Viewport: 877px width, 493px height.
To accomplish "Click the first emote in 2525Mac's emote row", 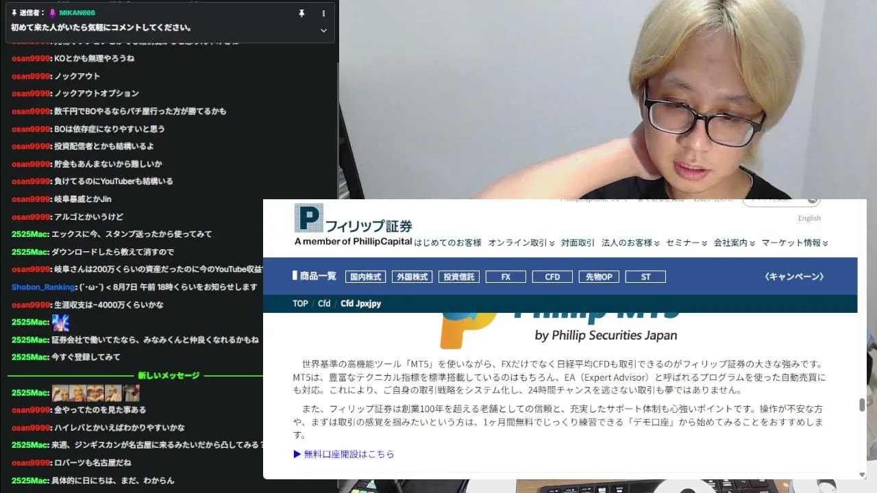I will tap(60, 393).
